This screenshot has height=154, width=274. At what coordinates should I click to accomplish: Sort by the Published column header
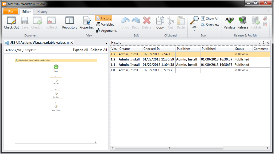coord(217,49)
